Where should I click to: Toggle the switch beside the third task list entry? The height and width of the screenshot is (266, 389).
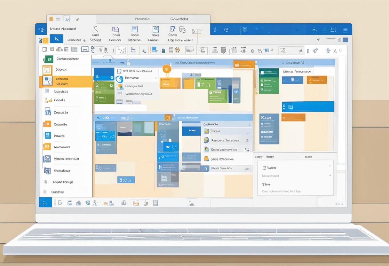point(247,150)
